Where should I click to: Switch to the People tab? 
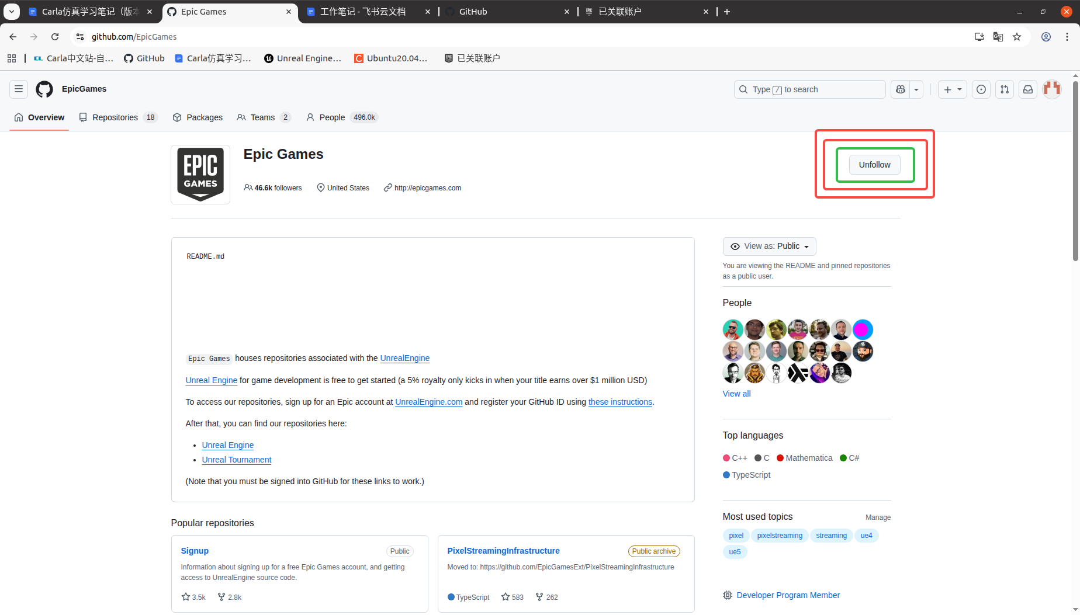coord(342,117)
